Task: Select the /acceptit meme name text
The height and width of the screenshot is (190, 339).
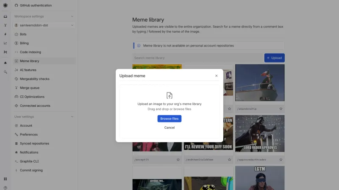Action: [x=142, y=160]
